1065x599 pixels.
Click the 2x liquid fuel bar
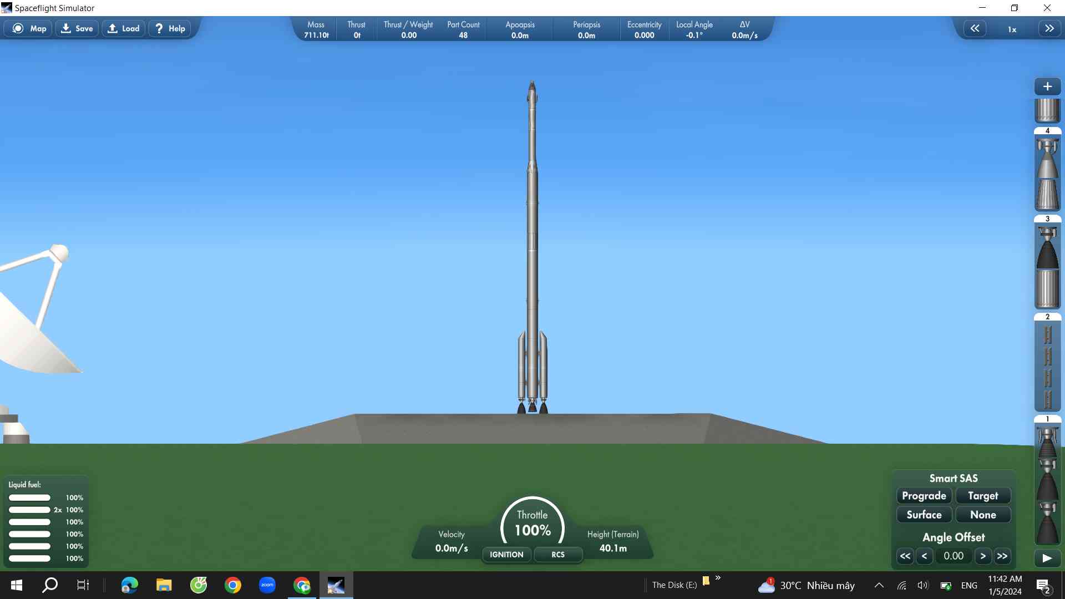click(x=29, y=510)
